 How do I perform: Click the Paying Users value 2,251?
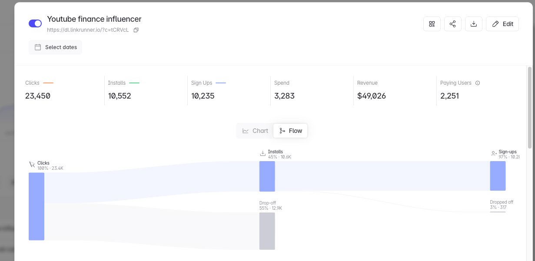(450, 96)
